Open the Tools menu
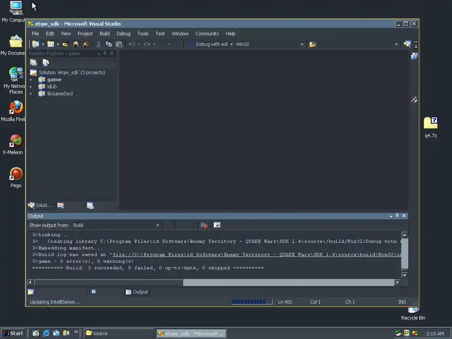The image size is (452, 339). (143, 34)
